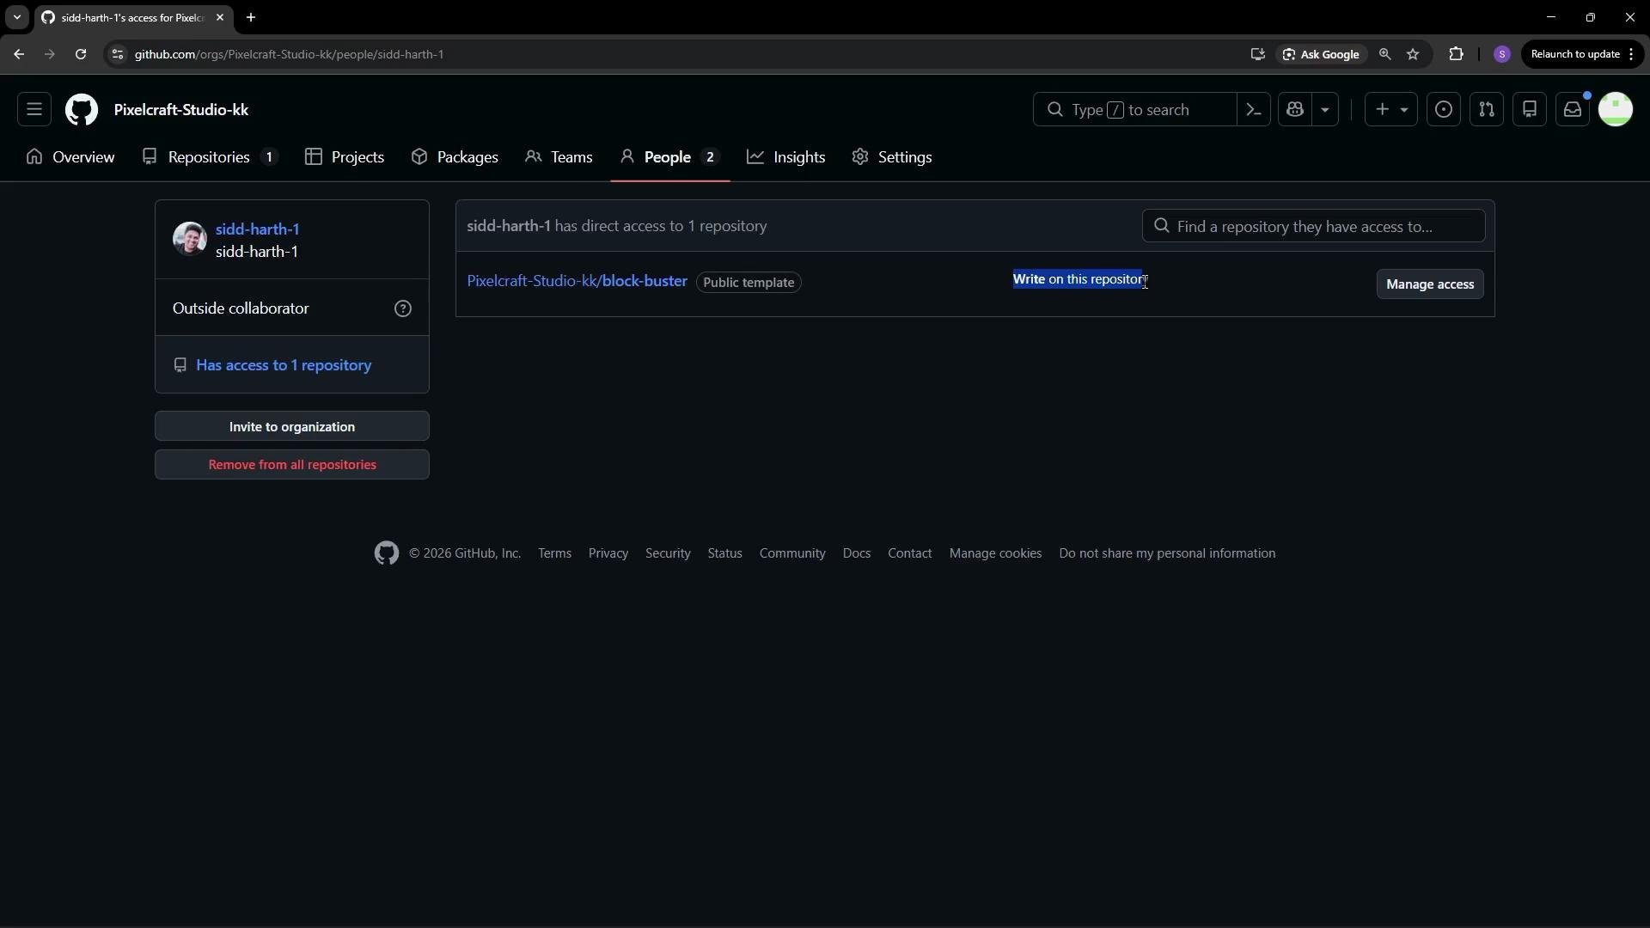Open the Teams tab
The height and width of the screenshot is (928, 1650).
[559, 157]
